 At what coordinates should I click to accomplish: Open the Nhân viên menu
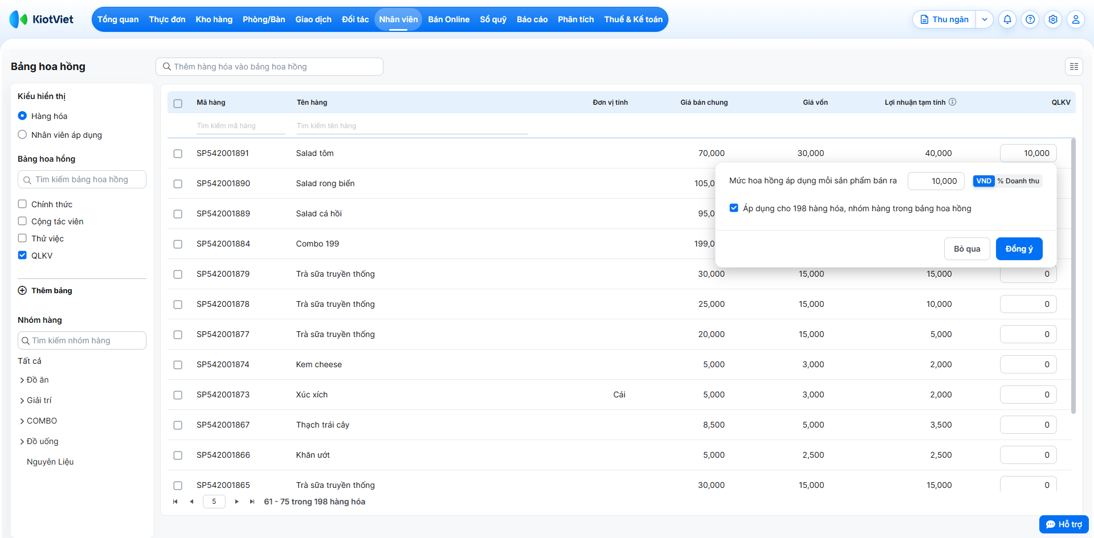coord(398,19)
